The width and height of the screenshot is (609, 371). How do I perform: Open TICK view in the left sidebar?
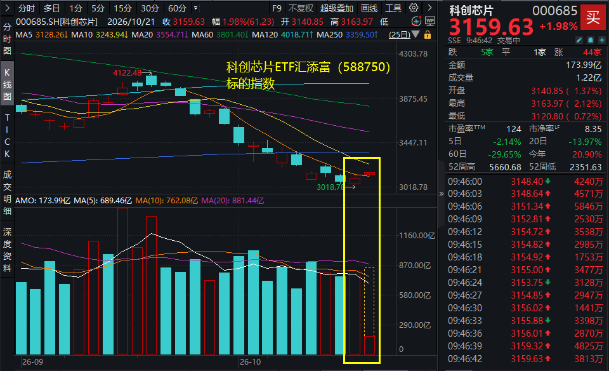coord(7,136)
